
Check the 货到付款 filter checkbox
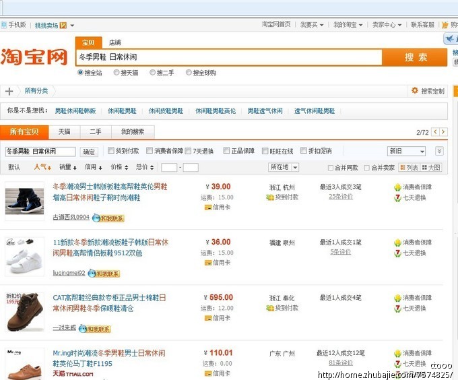pos(111,150)
